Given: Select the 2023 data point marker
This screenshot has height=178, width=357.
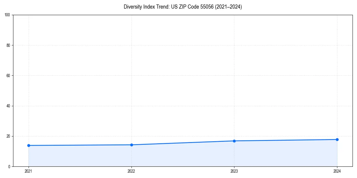Looking at the screenshot, I should click(234, 141).
